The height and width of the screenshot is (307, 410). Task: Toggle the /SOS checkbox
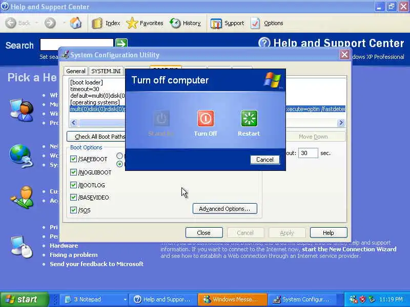pos(73,210)
